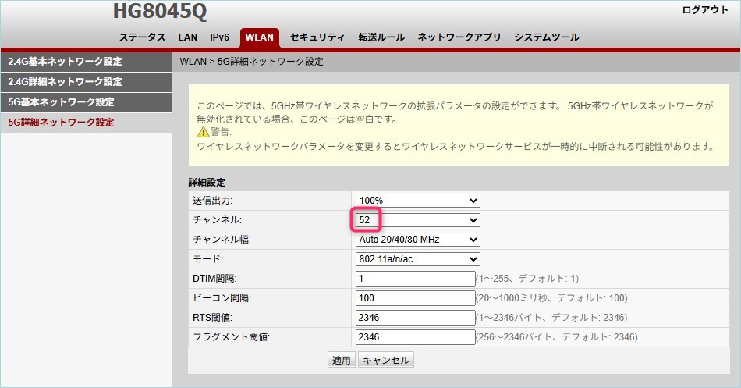Click the ビーコン間隔 input field
This screenshot has width=741, height=388.
pyautogui.click(x=416, y=298)
